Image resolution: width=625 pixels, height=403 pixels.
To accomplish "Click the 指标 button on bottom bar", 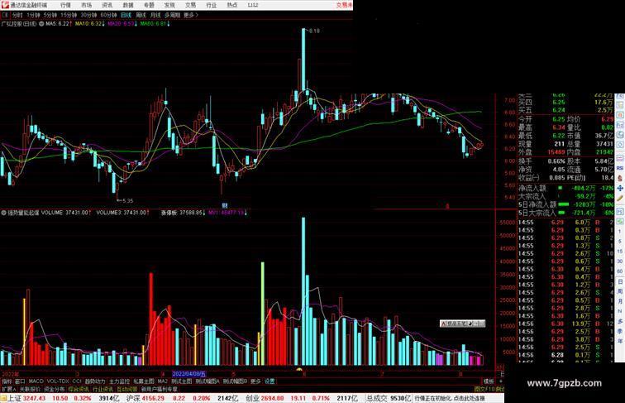I will coord(7,381).
